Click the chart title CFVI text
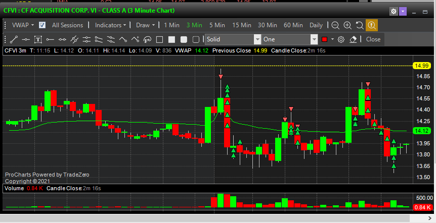This screenshot has height=223, width=436. point(89,11)
